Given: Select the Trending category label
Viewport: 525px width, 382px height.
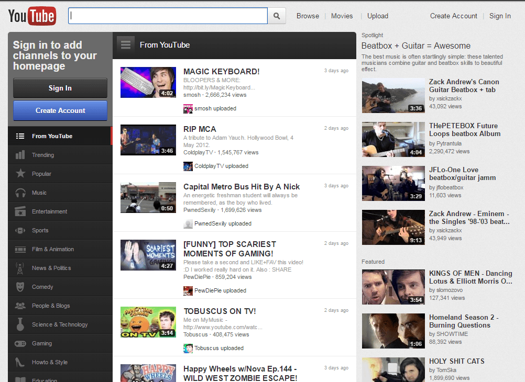Looking at the screenshot, I should 43,155.
